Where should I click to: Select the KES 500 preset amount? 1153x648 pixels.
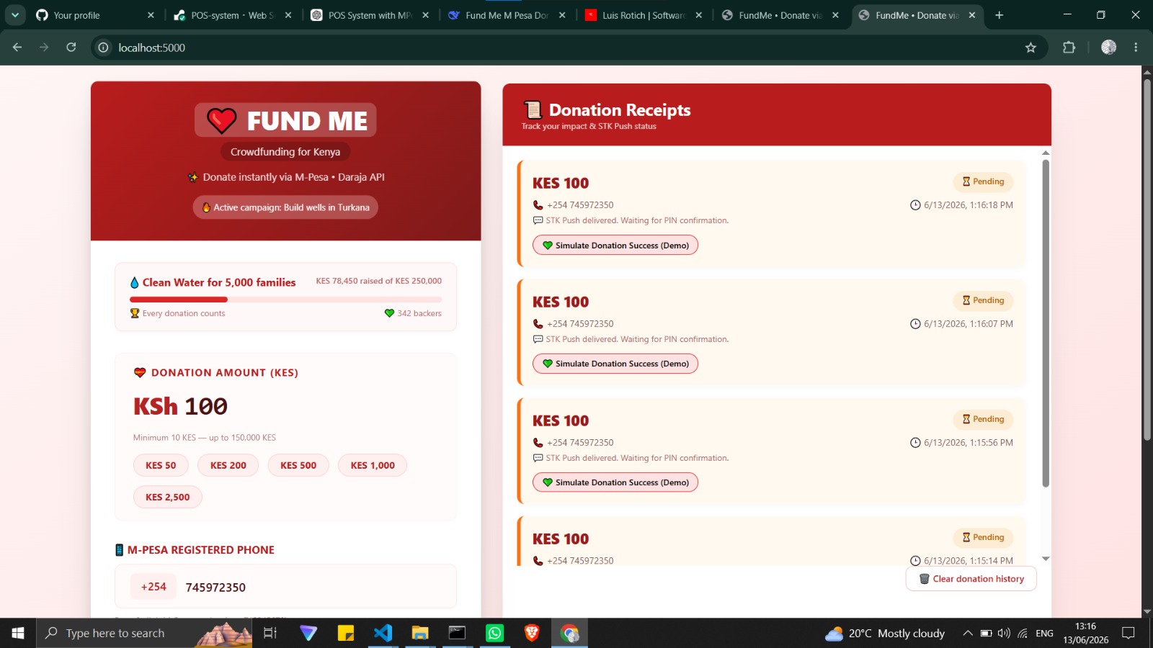click(x=298, y=465)
